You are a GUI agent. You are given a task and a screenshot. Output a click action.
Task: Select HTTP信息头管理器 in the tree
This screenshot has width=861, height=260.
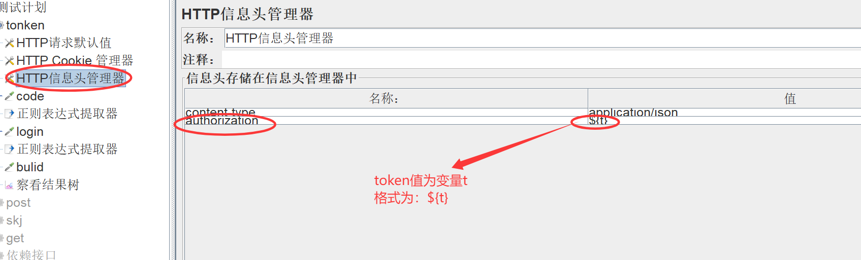pyautogui.click(x=70, y=79)
